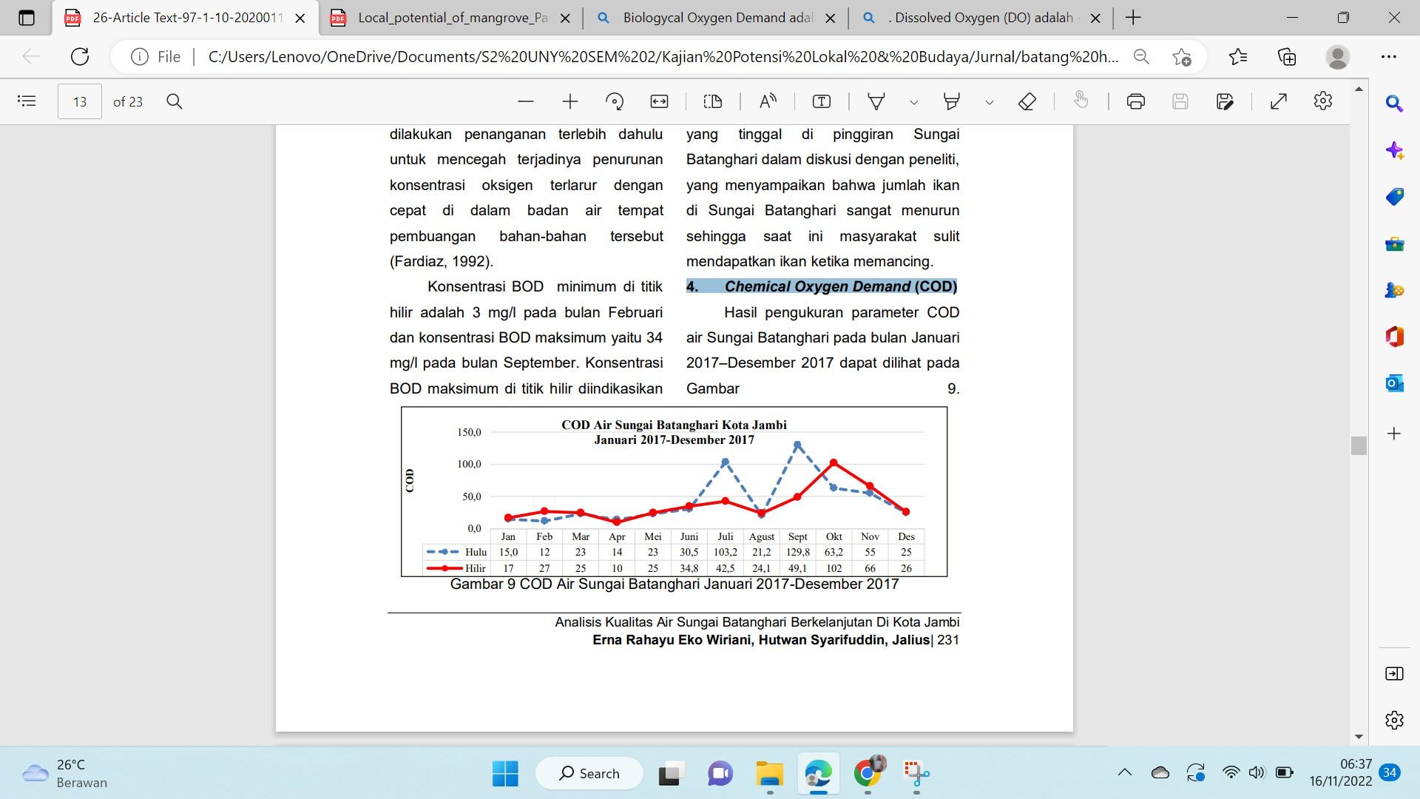Enter full screen PDF view
Image resolution: width=1420 pixels, height=799 pixels.
point(1279,101)
